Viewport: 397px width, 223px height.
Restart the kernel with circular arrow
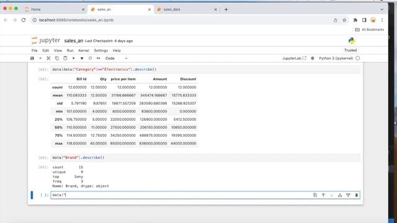(x=90, y=58)
